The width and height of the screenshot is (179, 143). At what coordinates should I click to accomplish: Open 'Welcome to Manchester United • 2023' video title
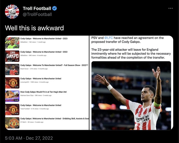tap(44, 39)
